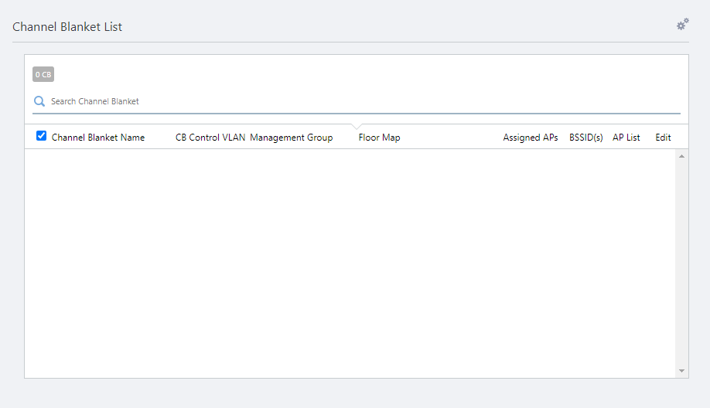Click the 0 CB count badge
710x408 pixels.
pyautogui.click(x=43, y=75)
